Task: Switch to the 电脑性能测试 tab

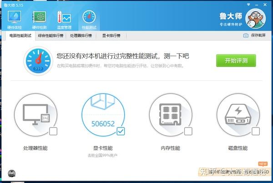Action: [x=20, y=36]
